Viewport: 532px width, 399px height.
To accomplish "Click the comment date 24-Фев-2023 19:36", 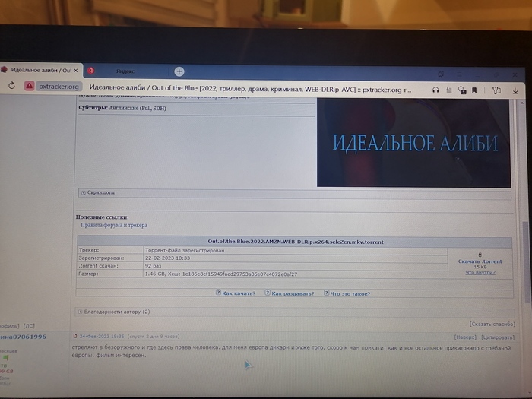I will click(102, 336).
